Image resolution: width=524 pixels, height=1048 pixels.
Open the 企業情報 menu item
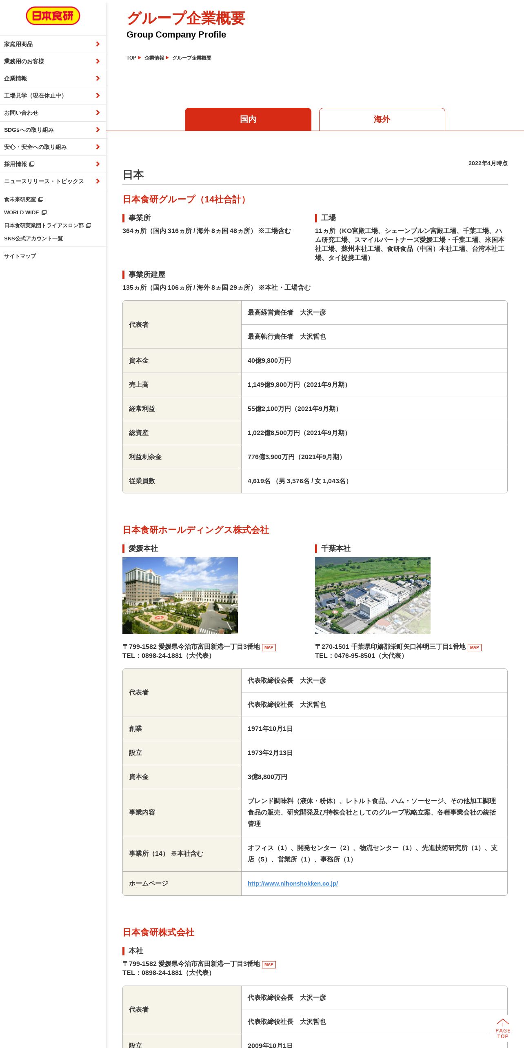53,78
